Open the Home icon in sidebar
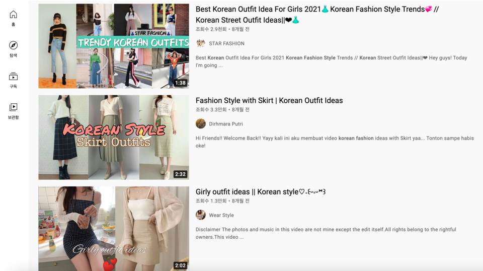Screen dimensions: 483x271 (13, 15)
